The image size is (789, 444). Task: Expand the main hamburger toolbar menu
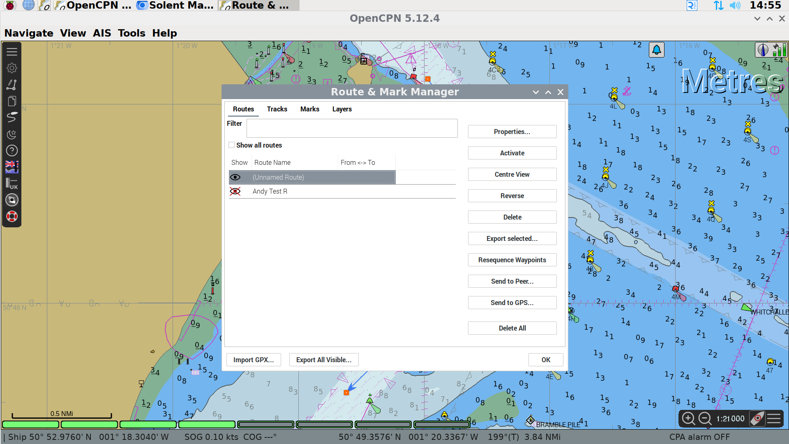pyautogui.click(x=12, y=52)
